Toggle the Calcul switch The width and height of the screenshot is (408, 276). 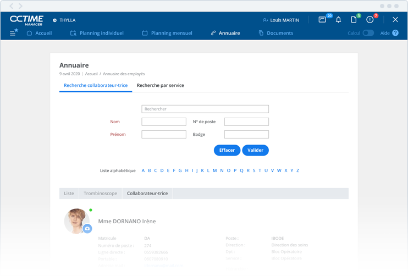(368, 33)
